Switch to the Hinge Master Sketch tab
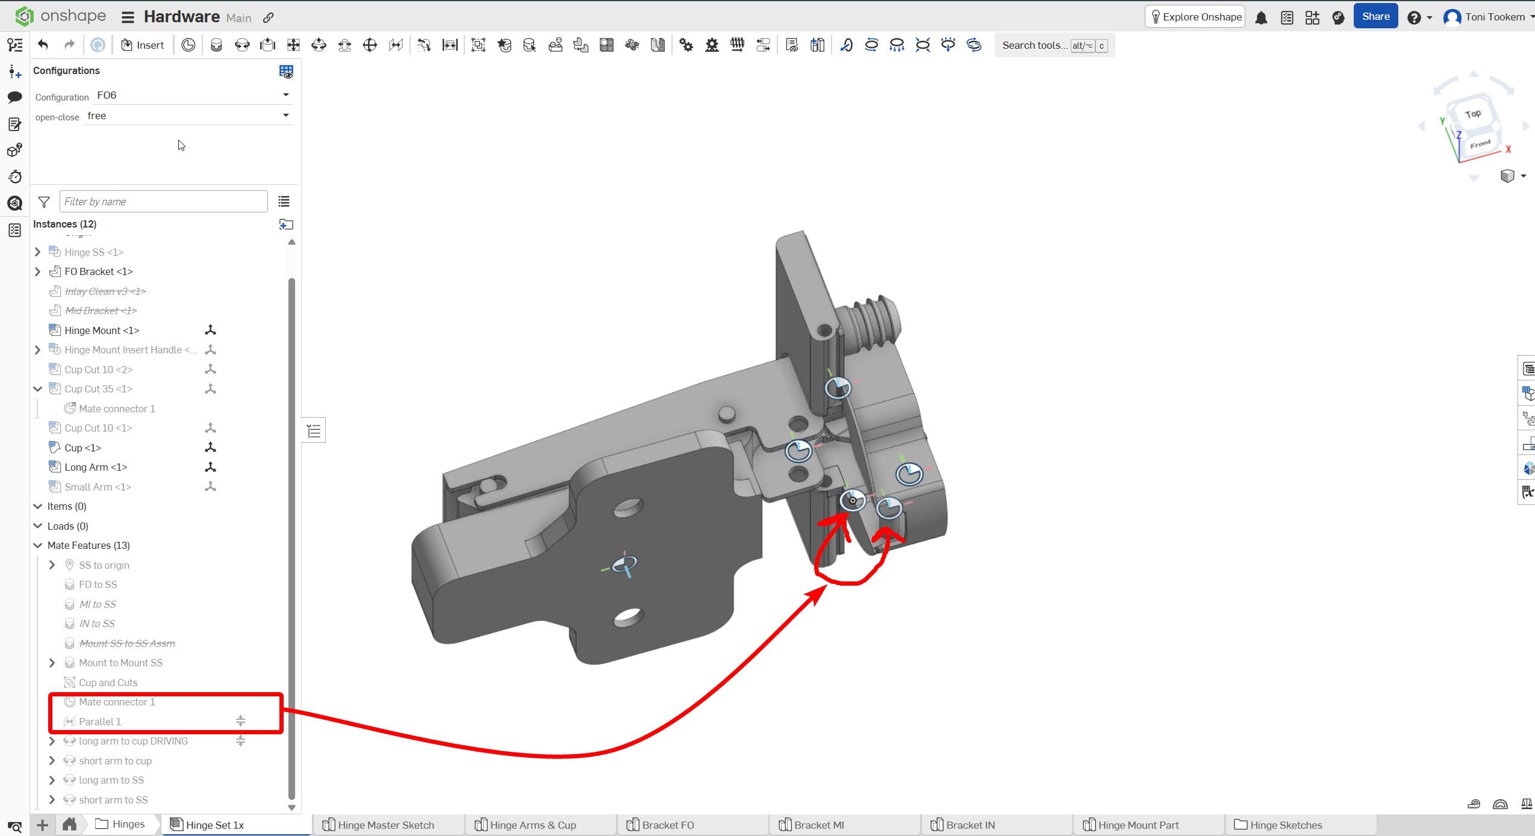The width and height of the screenshot is (1535, 836). (x=385, y=825)
